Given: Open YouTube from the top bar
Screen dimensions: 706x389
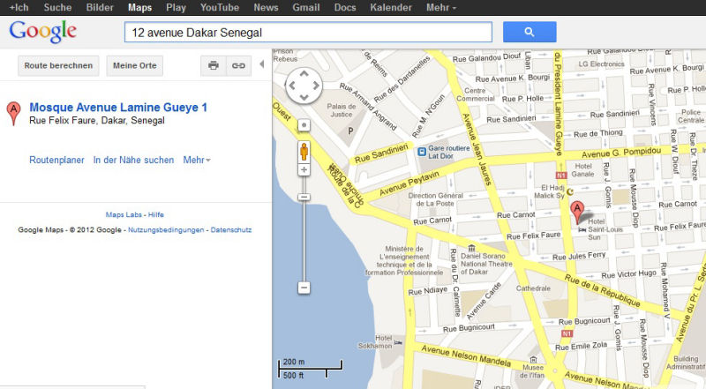Looking at the screenshot, I should [x=220, y=7].
